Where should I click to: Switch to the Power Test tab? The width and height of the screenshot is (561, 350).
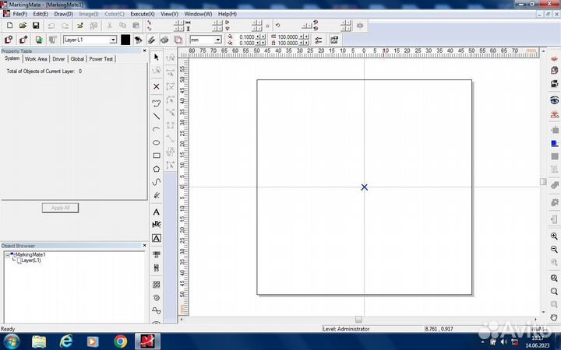click(x=101, y=59)
